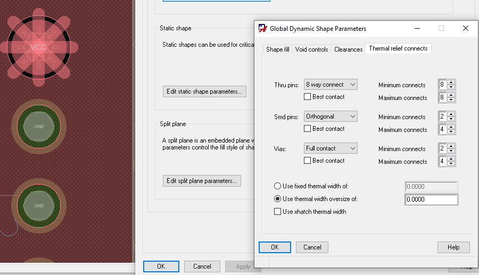Increase Thru pins Minimum connects value
479x275 pixels.
451,82
